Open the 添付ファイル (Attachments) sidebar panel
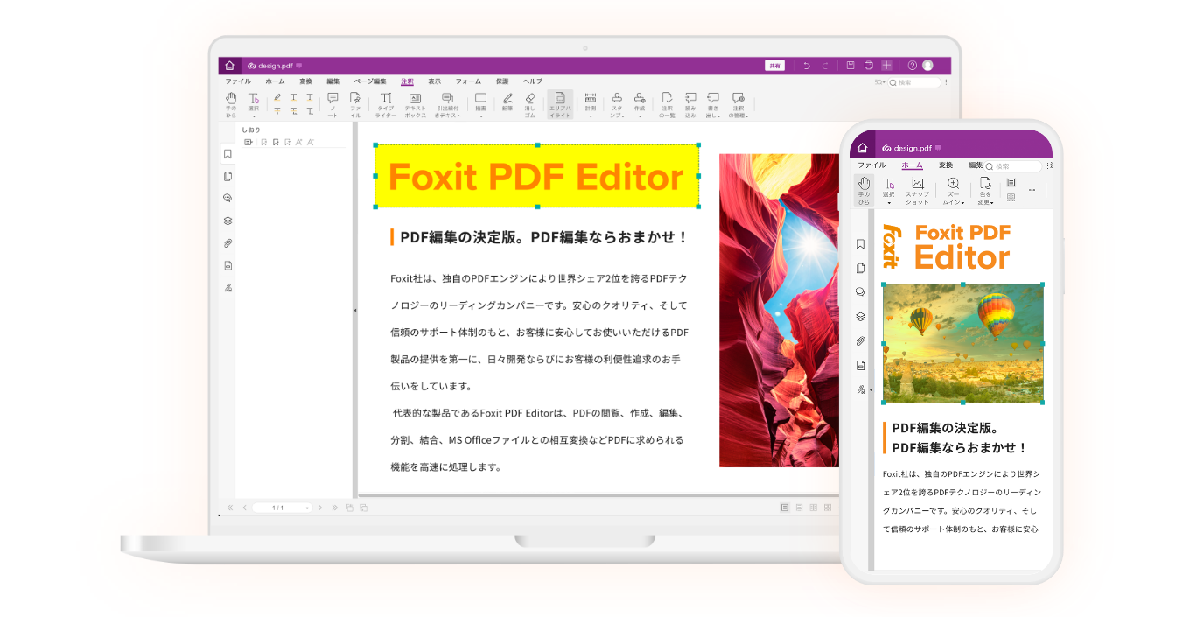The width and height of the screenshot is (1190, 617). pos(228,243)
